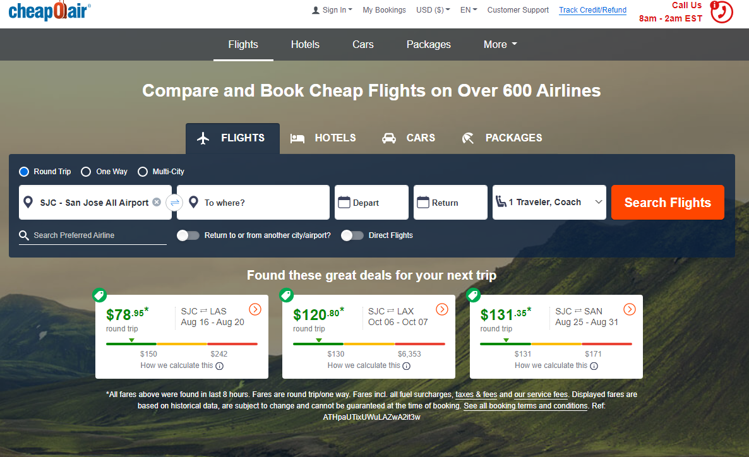
Task: Open info icon on $131.35 deal
Action: [x=594, y=366]
